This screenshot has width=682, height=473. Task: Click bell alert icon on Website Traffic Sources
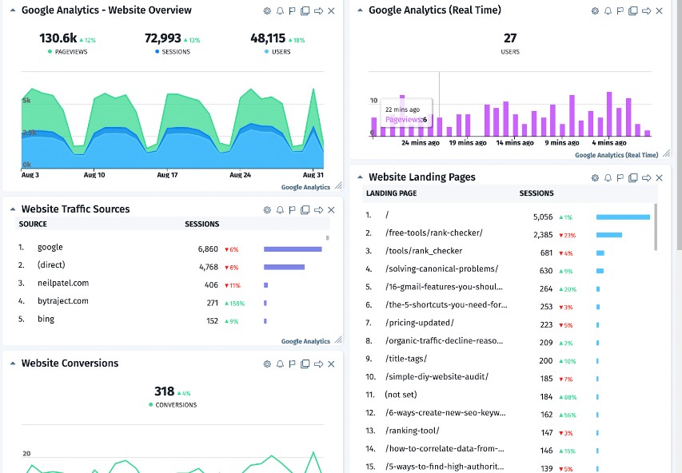(x=280, y=210)
